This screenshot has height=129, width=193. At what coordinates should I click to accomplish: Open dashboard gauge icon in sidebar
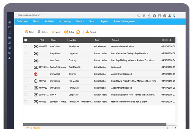(x=10, y=22)
